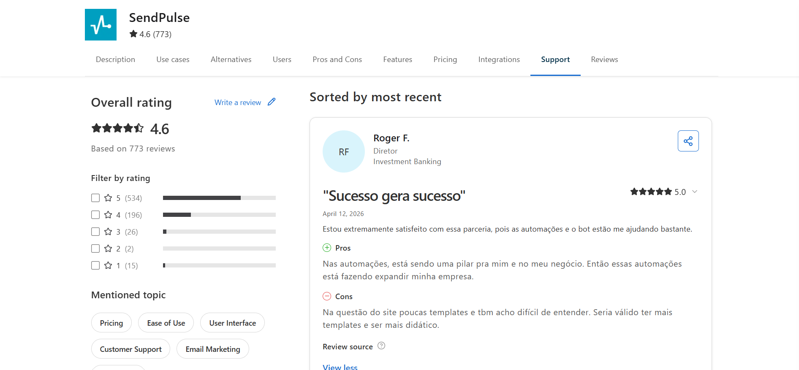Switch to the Pricing tab

pos(445,59)
